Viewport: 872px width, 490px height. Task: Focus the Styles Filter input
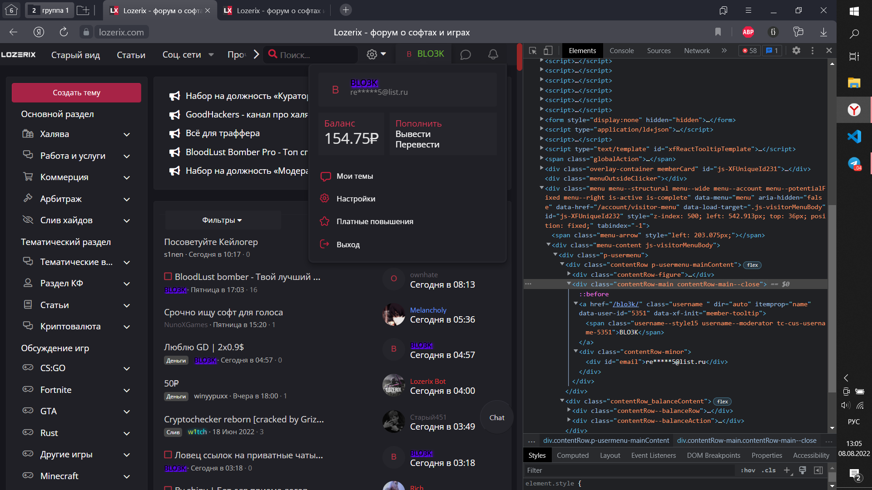point(629,470)
